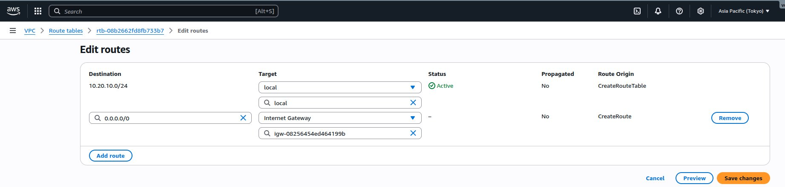Screen dimensions: 785x187
Task: Open the notifications bell
Action: (x=658, y=11)
